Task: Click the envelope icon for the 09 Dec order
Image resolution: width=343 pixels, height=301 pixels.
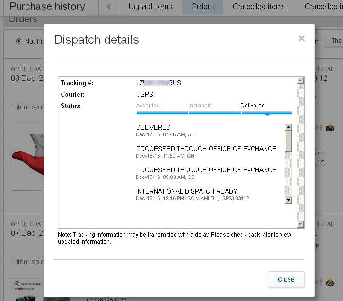Action: 330,127
